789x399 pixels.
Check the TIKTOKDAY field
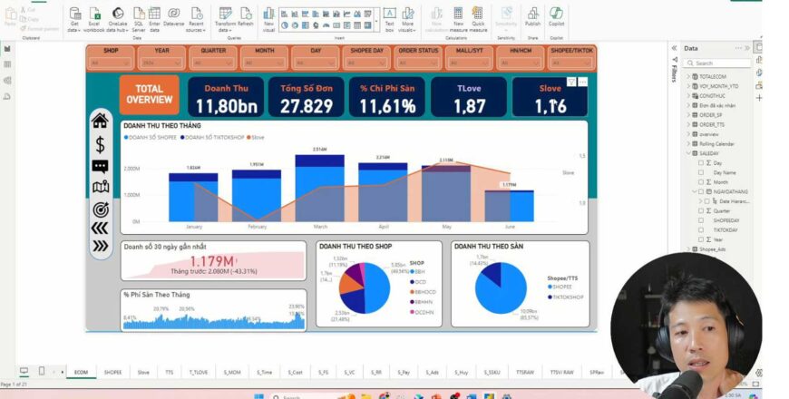click(701, 230)
